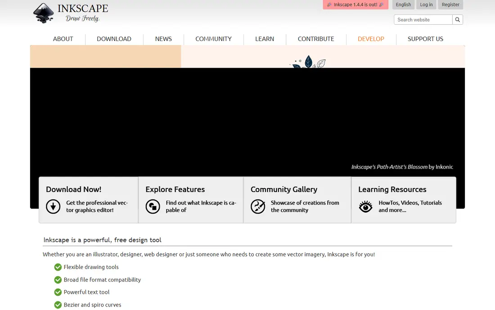
Task: Click the green check beside Bezier and spiro curves
Action: pos(58,305)
